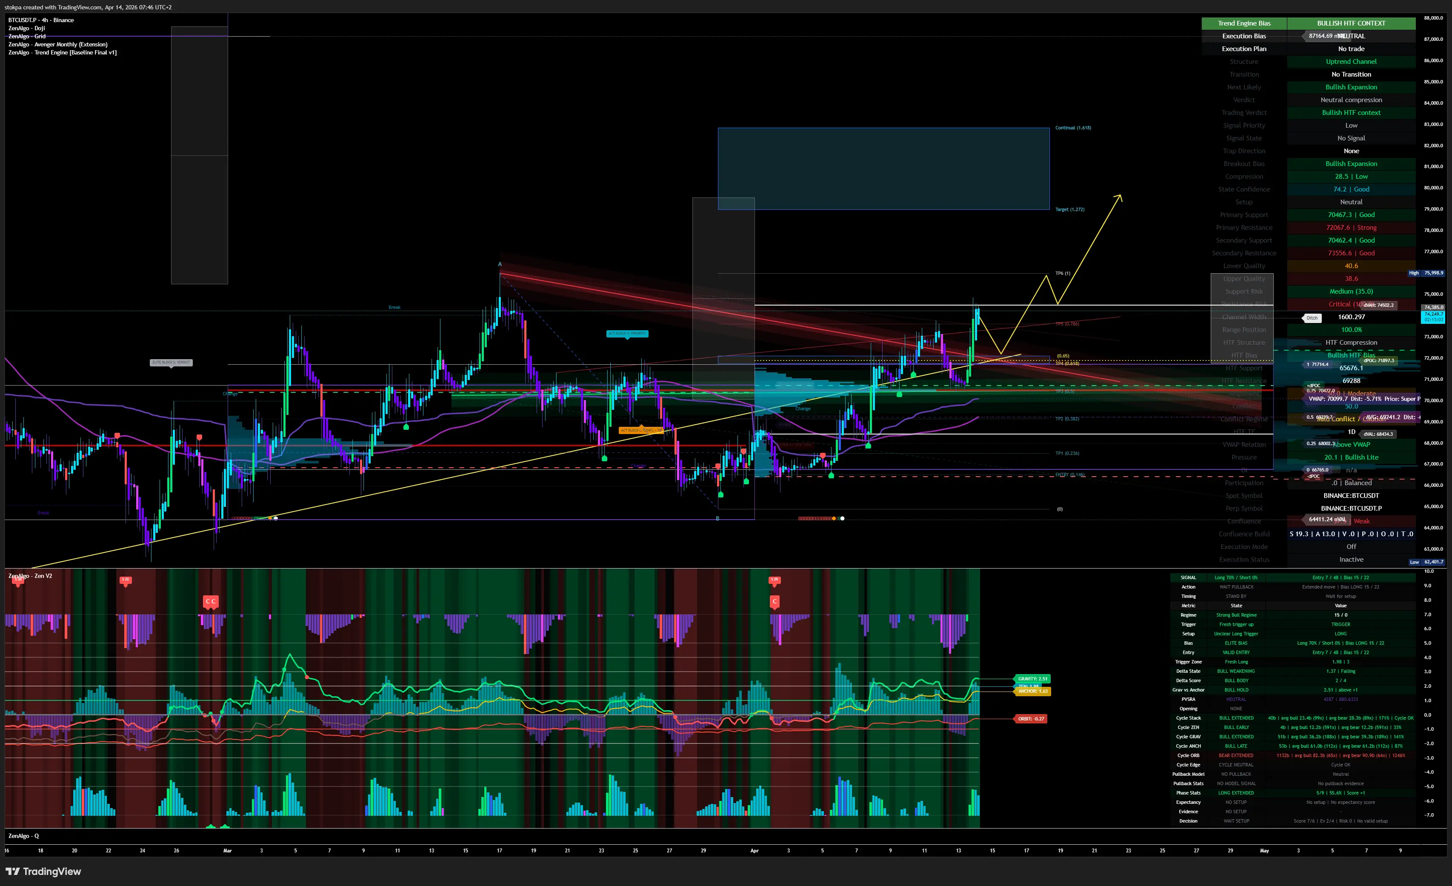Screen dimensions: 1452x886
Task: Click the TradingView logo
Action: click(43, 871)
